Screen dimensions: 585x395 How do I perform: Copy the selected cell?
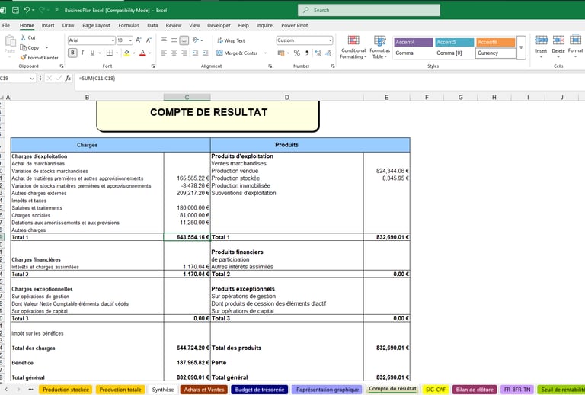tap(30, 48)
